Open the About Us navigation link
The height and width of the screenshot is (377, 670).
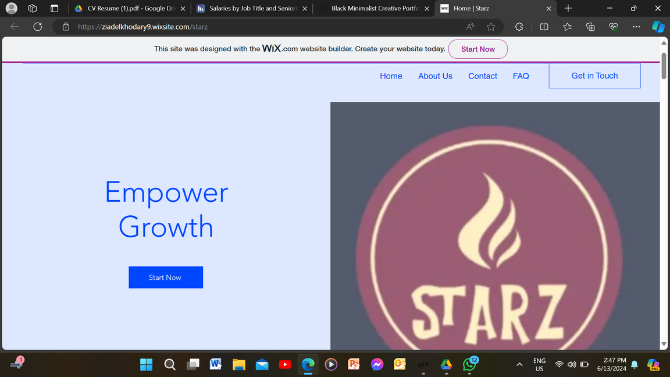(435, 76)
